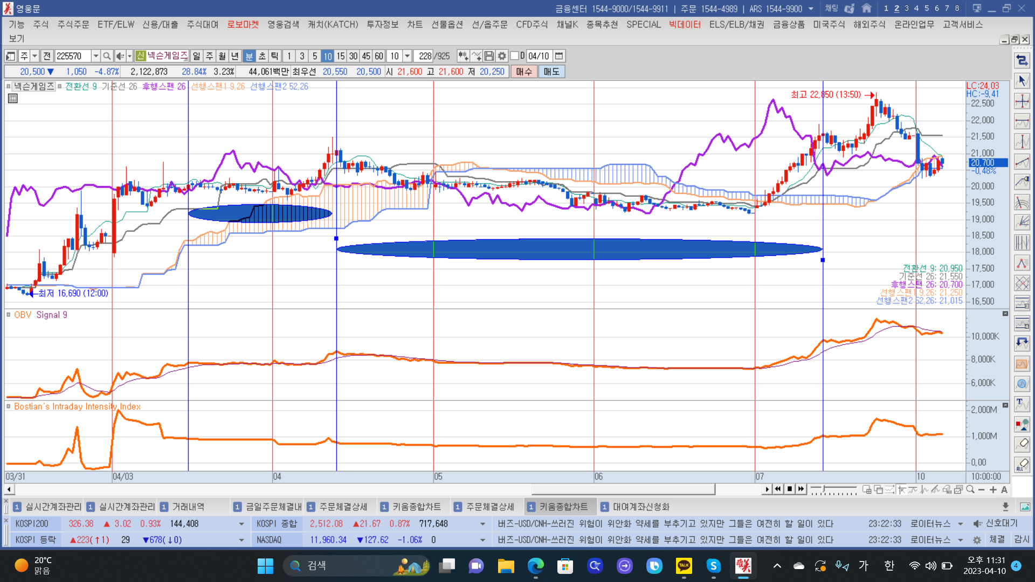Viewport: 1035px width, 582px height.
Task: Open the 주식주문 menu
Action: coord(73,24)
